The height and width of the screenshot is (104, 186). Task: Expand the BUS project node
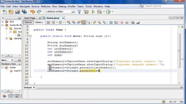[x=2, y=22]
